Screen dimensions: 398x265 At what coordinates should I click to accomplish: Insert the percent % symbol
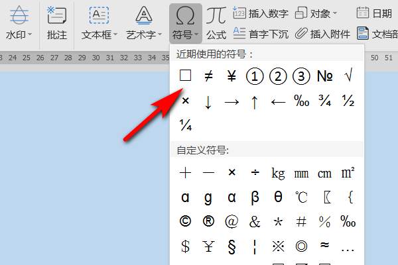pos(324,222)
